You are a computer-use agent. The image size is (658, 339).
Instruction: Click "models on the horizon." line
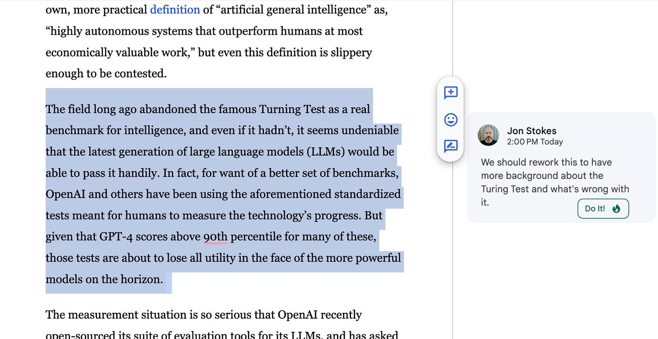(104, 279)
